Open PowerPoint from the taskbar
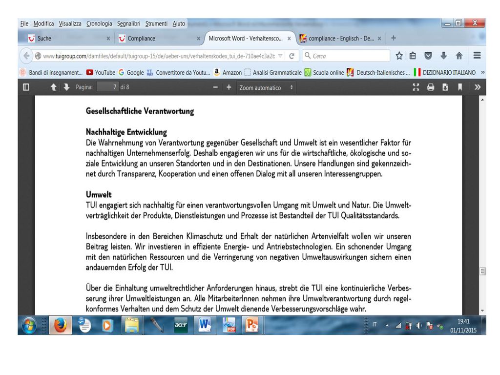 click(x=252, y=326)
